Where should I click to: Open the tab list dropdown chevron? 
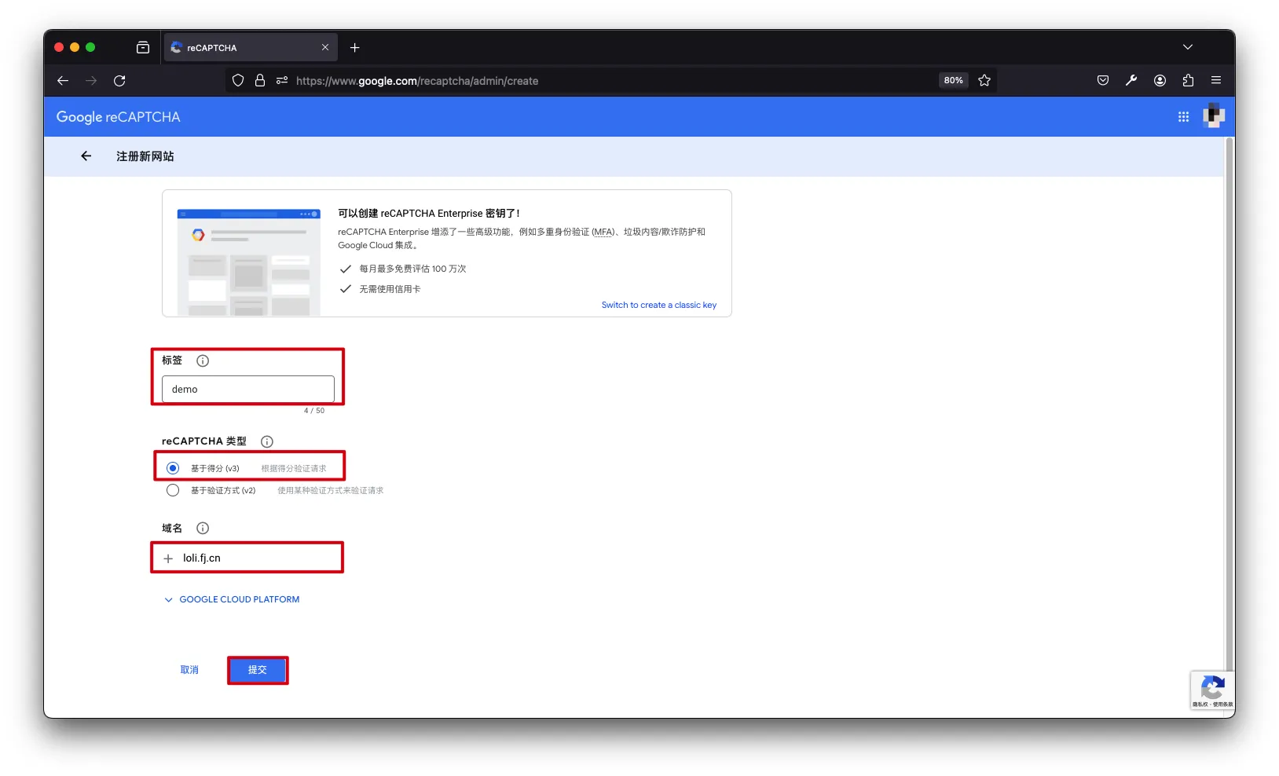(1187, 48)
